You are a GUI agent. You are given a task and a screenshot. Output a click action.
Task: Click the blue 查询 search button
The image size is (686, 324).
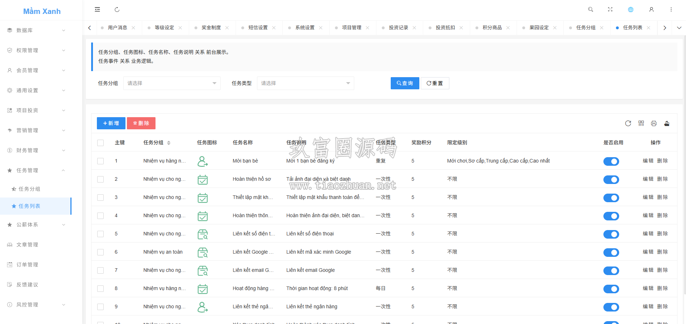click(405, 83)
